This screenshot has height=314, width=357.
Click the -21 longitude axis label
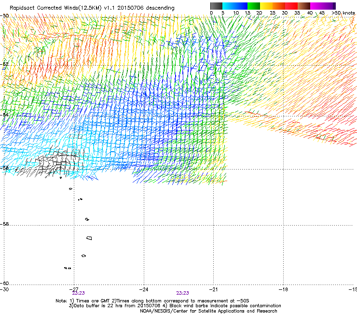click(x=213, y=289)
